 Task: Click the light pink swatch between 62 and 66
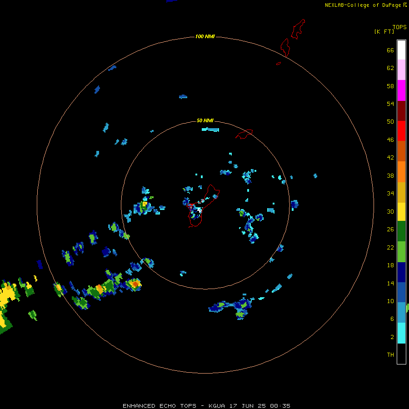(401, 70)
